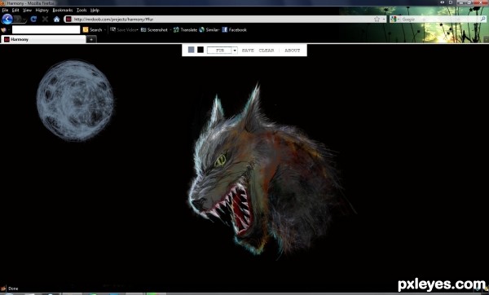This screenshot has height=295, width=489.
Task: Open the View menu
Action: tap(27, 11)
